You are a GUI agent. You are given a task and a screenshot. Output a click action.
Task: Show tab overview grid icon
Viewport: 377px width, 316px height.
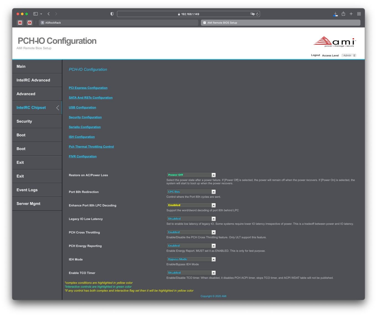[x=359, y=14]
